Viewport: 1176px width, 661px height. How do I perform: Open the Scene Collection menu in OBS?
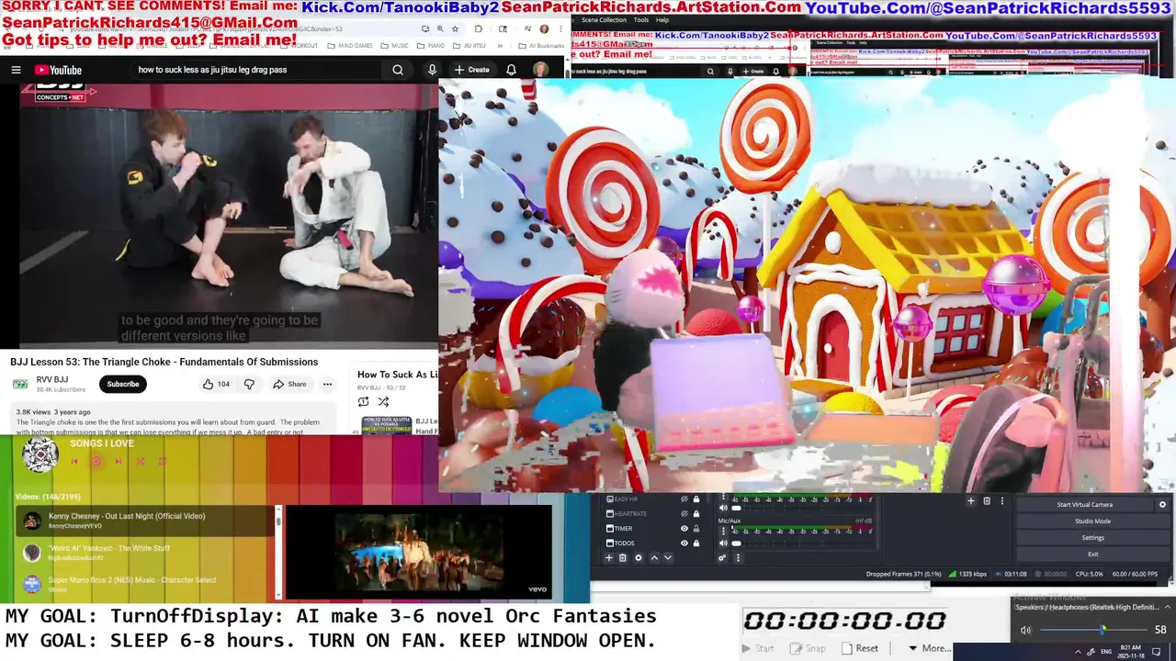[604, 19]
